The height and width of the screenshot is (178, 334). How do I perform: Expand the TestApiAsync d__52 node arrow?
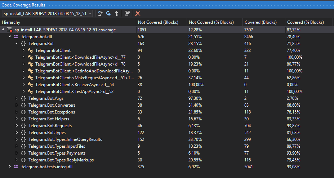pyautogui.click(x=23, y=92)
